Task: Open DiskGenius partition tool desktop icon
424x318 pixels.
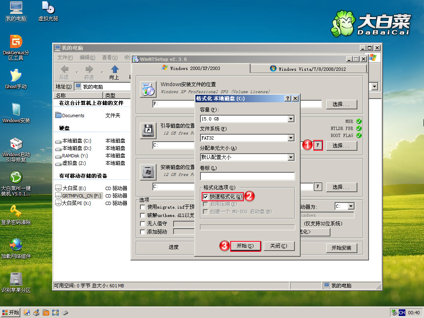Action: (16, 42)
